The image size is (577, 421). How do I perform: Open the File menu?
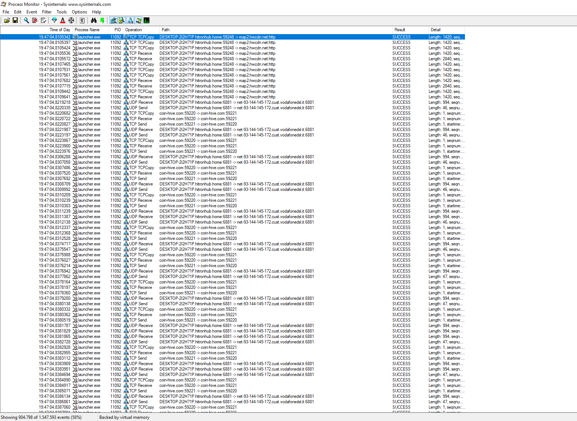[6, 12]
